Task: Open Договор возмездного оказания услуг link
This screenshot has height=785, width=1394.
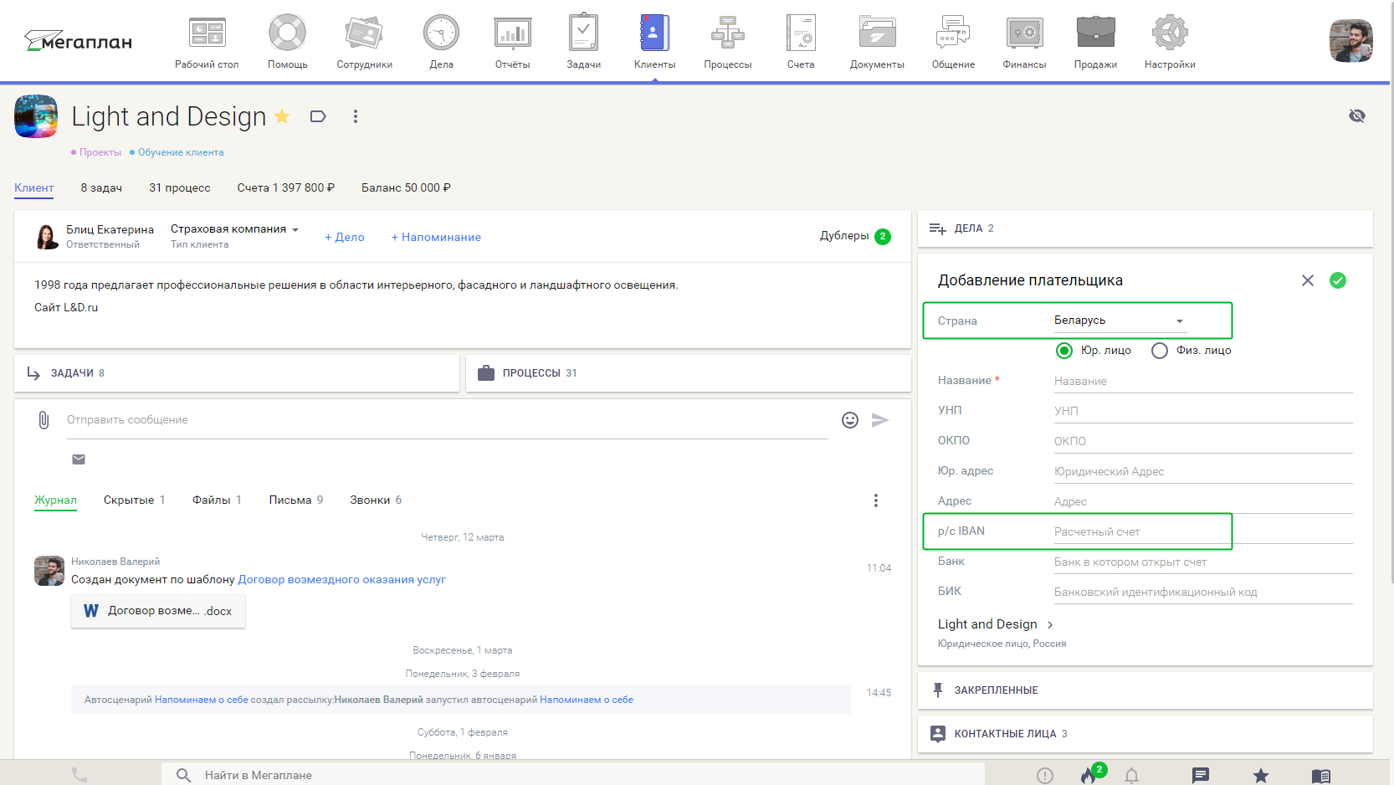Action: coord(341,579)
